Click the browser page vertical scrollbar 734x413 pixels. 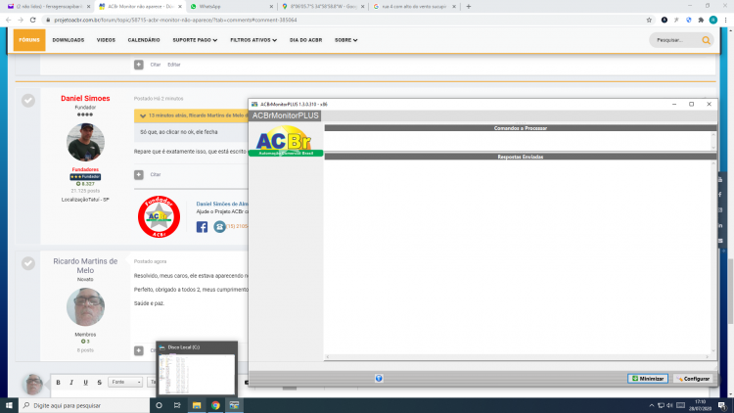pyautogui.click(x=731, y=291)
